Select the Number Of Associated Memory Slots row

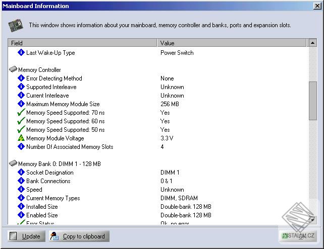tap(158, 147)
